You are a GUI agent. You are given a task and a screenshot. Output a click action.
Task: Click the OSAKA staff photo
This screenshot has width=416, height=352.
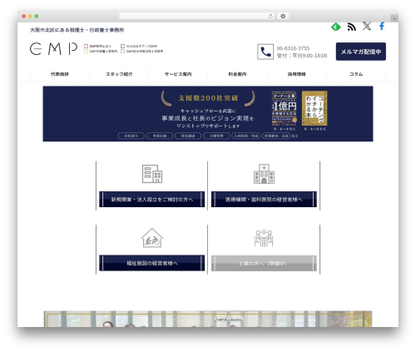pos(208,319)
